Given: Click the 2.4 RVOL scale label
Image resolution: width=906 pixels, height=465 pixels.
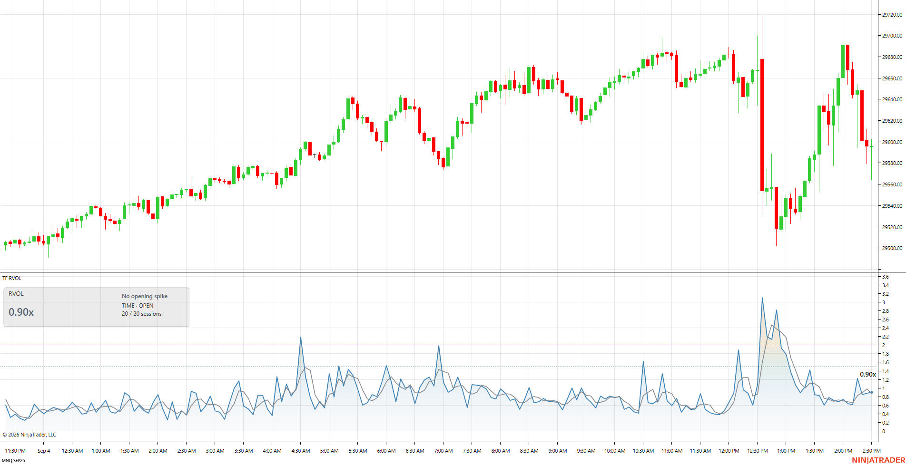Looking at the screenshot, I should (886, 328).
